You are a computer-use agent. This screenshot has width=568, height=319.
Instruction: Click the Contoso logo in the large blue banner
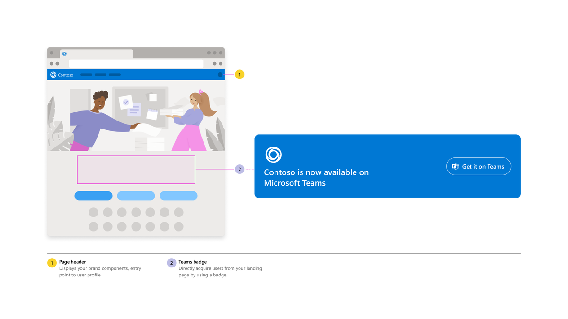point(273,155)
